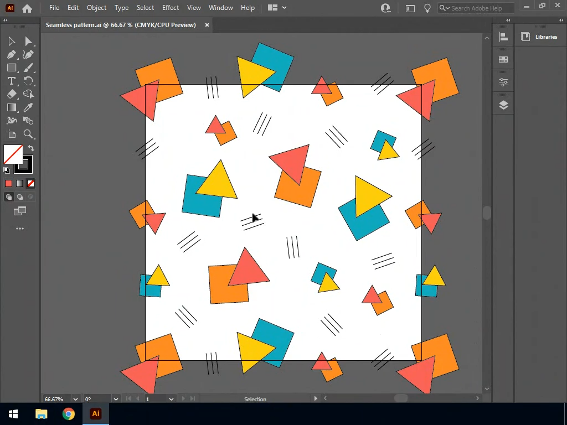Click the Fill color swatch

click(13, 154)
